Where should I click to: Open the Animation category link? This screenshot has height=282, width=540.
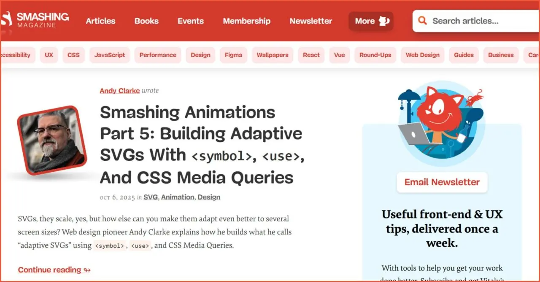[177, 197]
